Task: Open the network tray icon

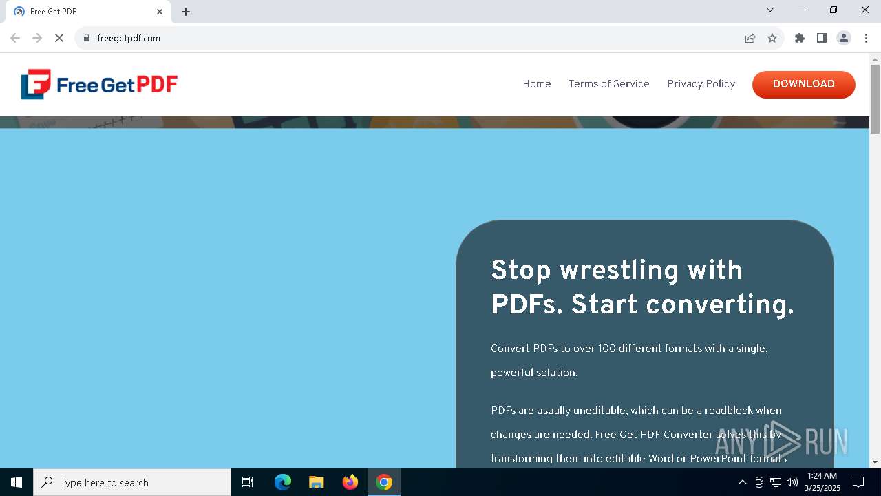Action: pyautogui.click(x=776, y=482)
